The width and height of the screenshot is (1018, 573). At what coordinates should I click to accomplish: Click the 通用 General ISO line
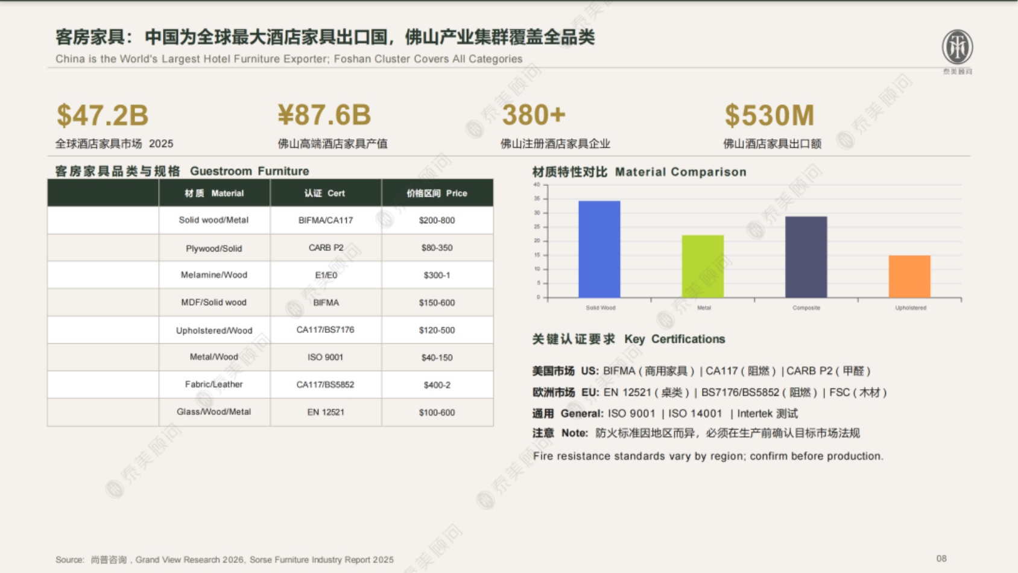coord(665,414)
